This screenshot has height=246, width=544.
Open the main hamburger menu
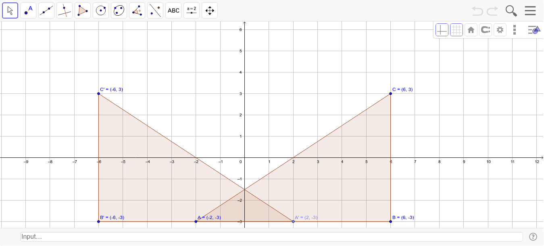(530, 10)
